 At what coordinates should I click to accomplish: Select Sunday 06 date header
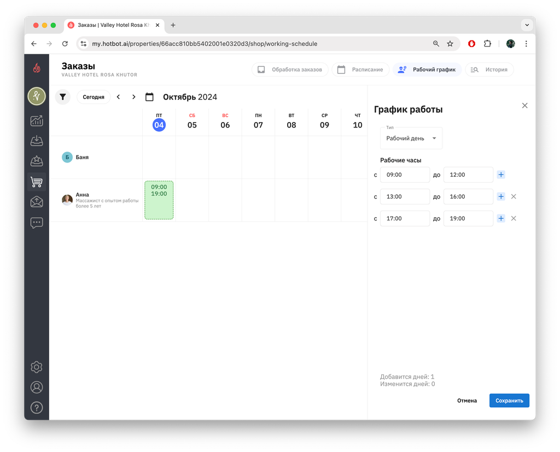click(225, 122)
